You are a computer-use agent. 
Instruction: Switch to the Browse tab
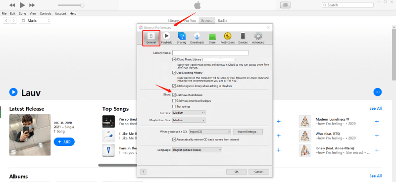pyautogui.click(x=207, y=21)
